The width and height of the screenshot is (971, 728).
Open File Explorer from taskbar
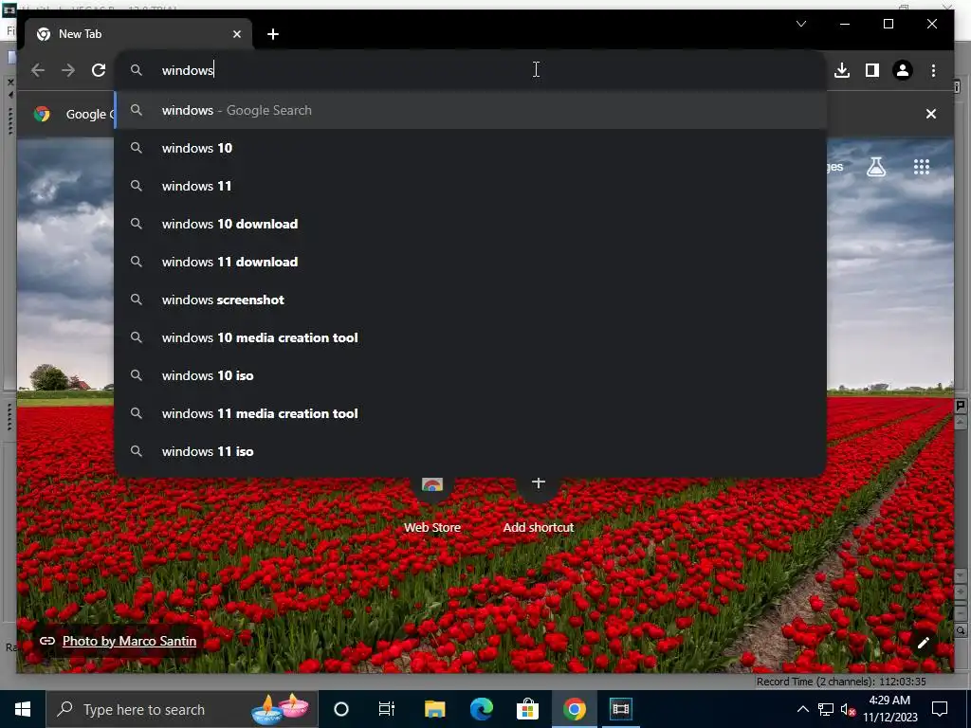(x=434, y=709)
